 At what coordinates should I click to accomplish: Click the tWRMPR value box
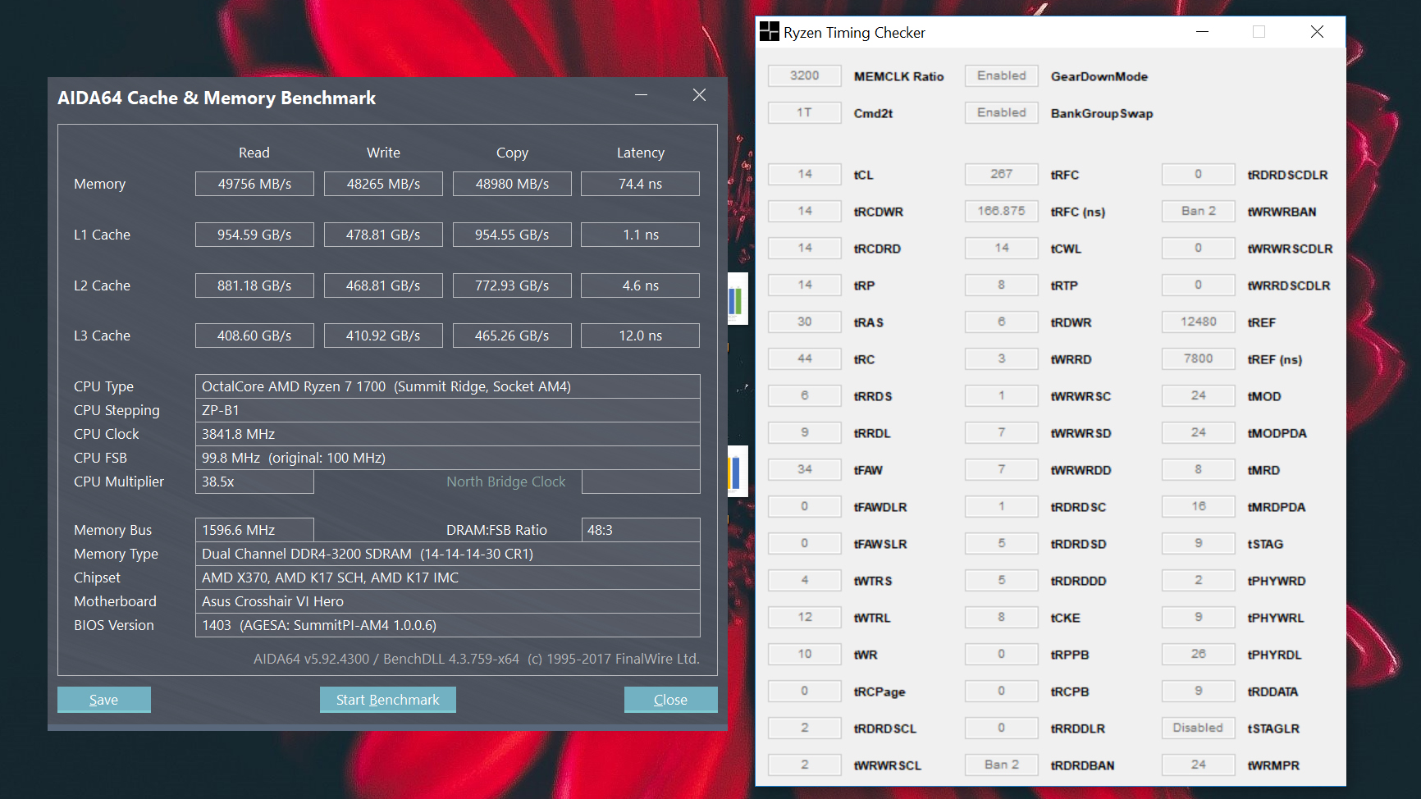click(x=1199, y=765)
